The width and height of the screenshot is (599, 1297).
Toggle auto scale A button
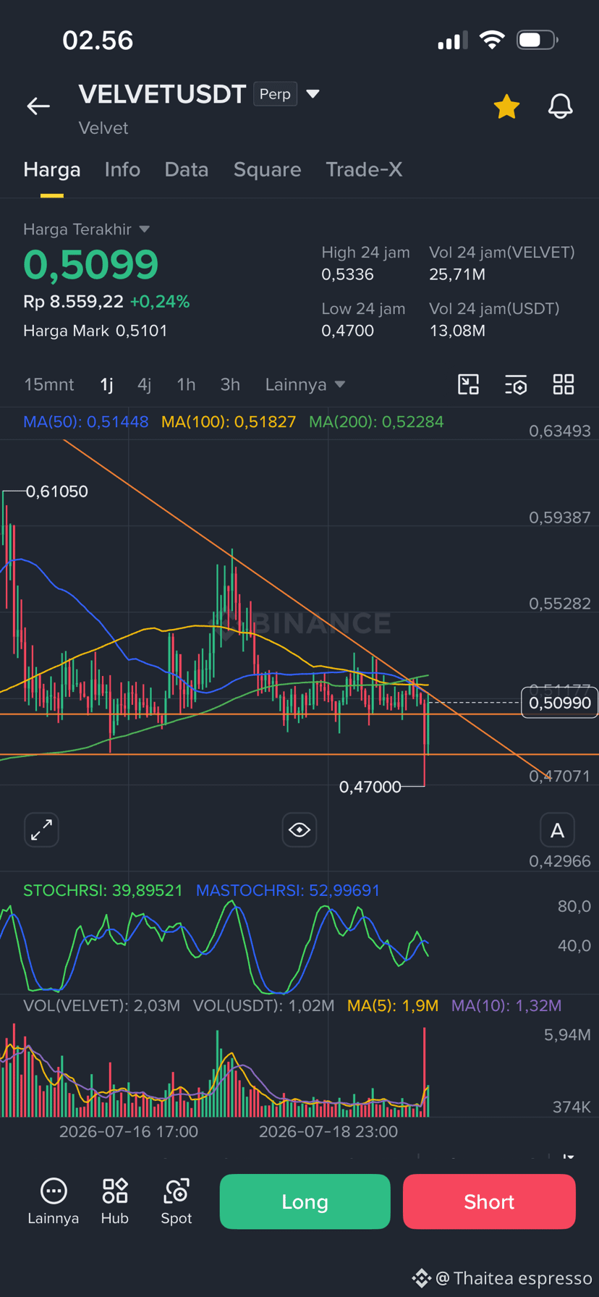pyautogui.click(x=557, y=829)
